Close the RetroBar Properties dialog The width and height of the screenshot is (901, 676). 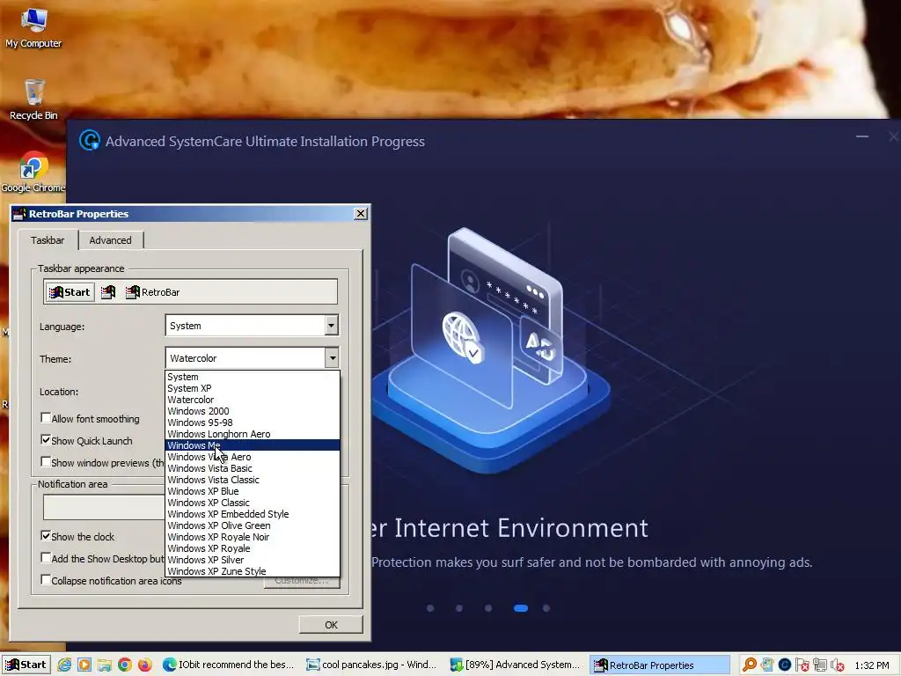pyautogui.click(x=360, y=214)
